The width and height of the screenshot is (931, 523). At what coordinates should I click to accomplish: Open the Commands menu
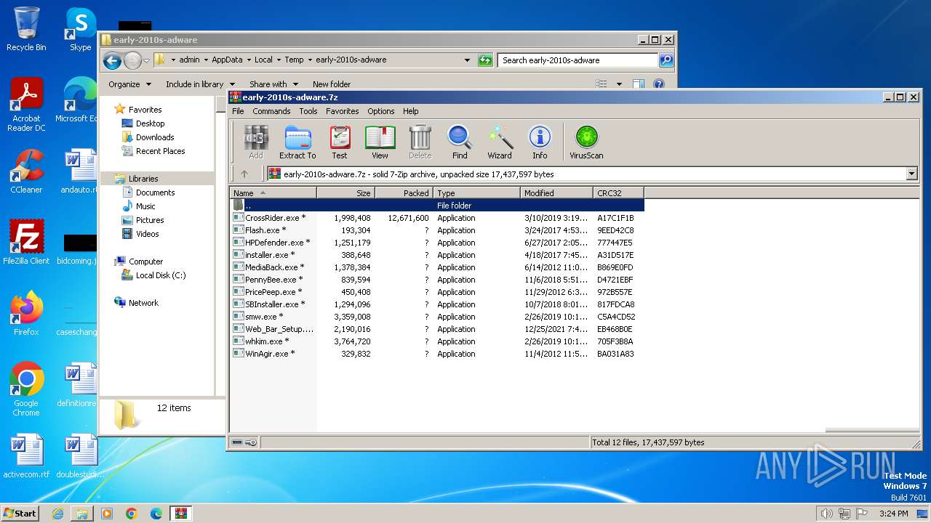coord(271,111)
